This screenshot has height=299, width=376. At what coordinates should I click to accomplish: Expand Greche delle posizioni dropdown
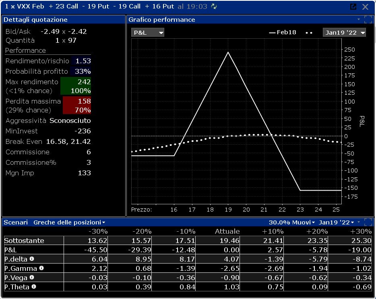69,222
